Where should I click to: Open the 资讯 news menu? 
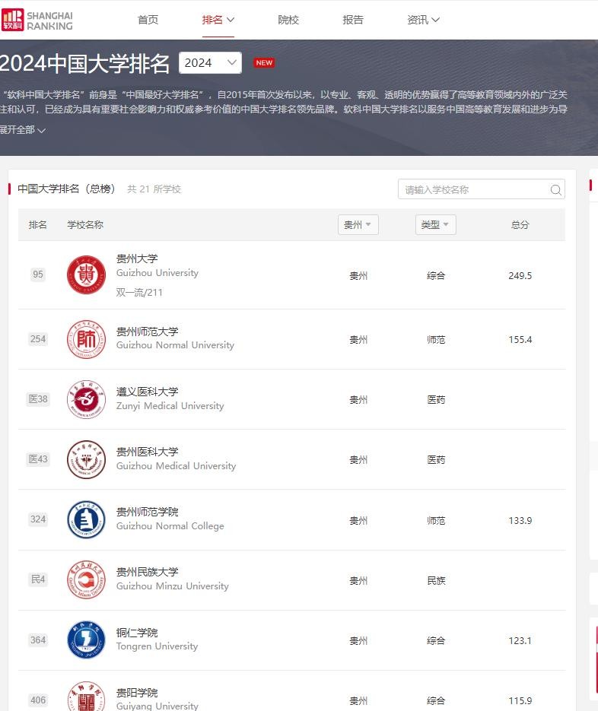423,20
